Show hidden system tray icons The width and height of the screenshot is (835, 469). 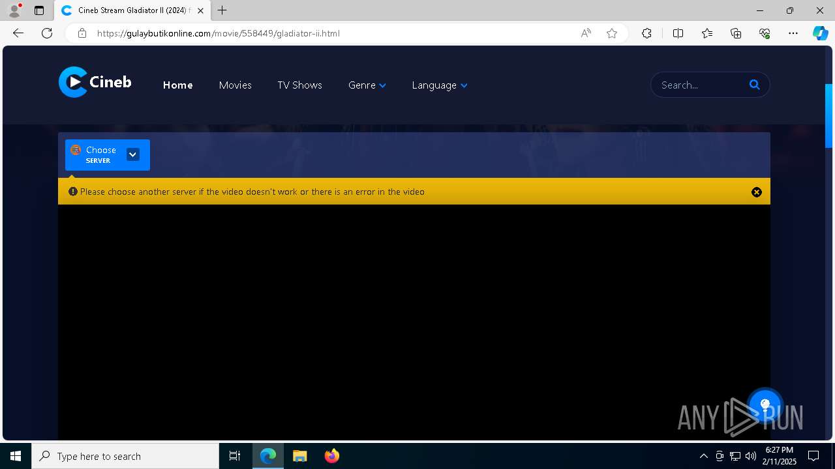703,456
